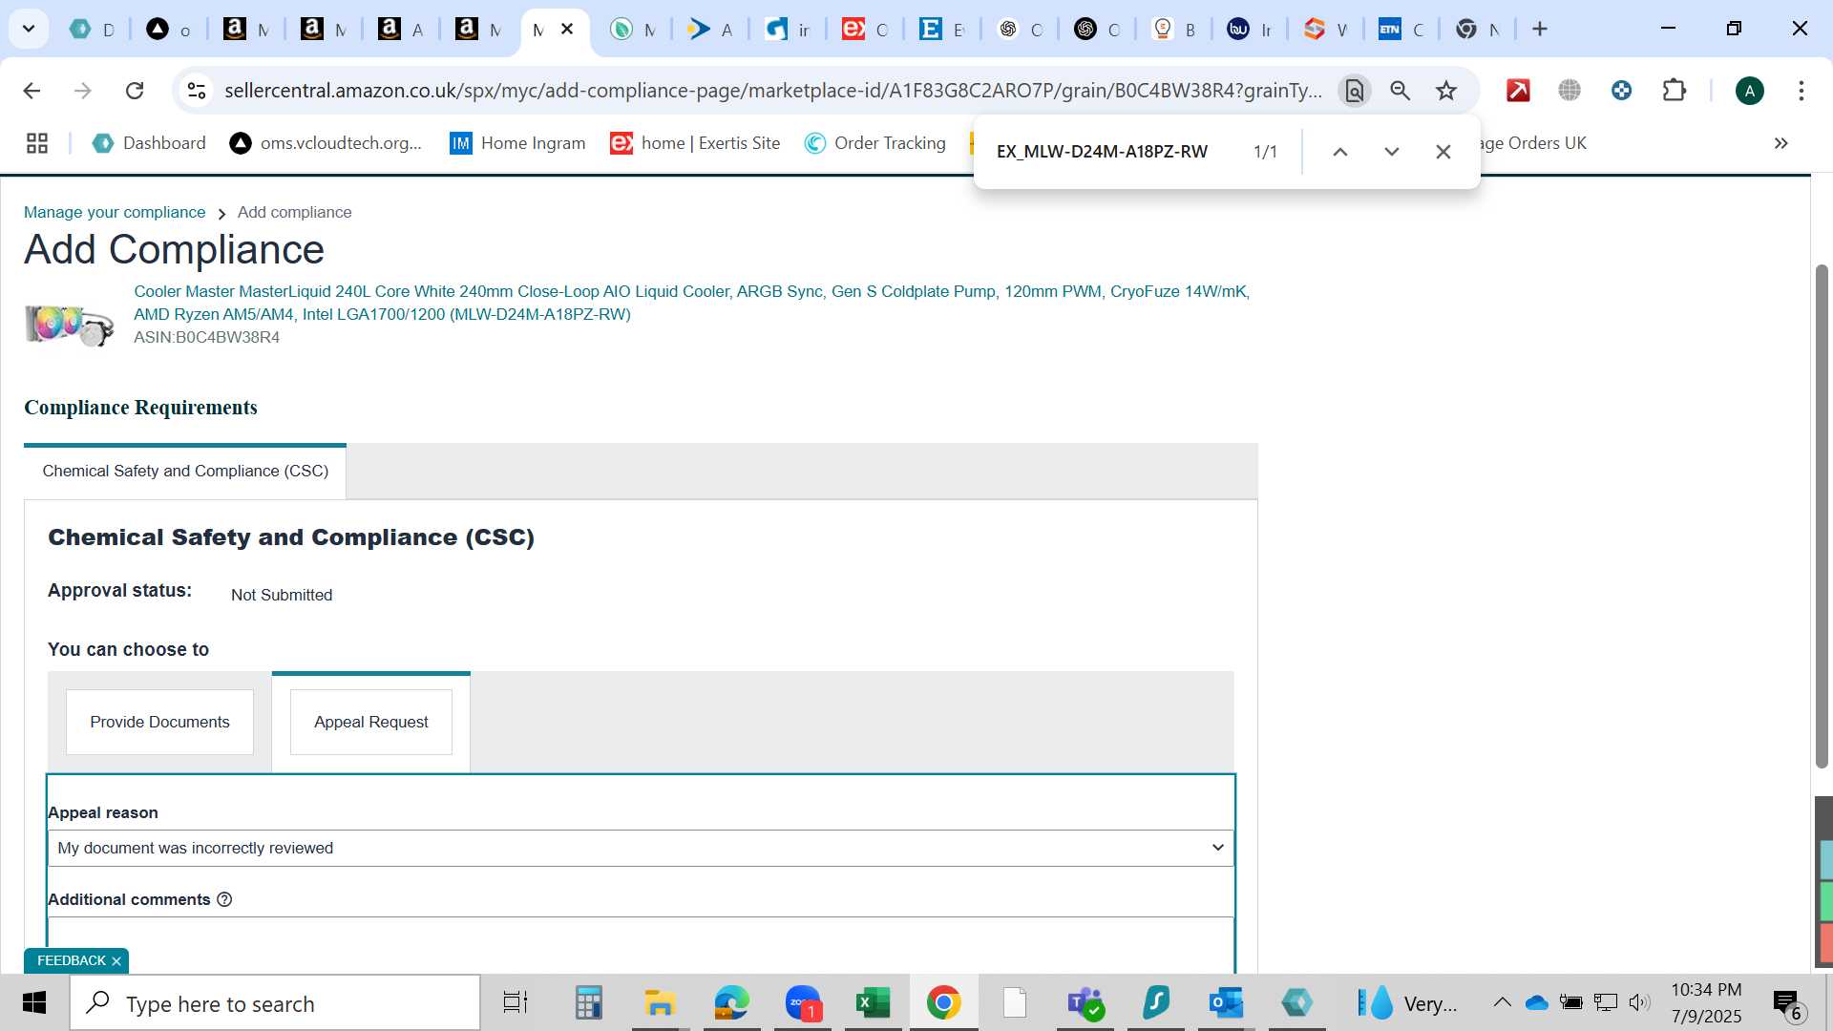Open the notification center icon
The image size is (1833, 1031).
pyautogui.click(x=1788, y=1003)
